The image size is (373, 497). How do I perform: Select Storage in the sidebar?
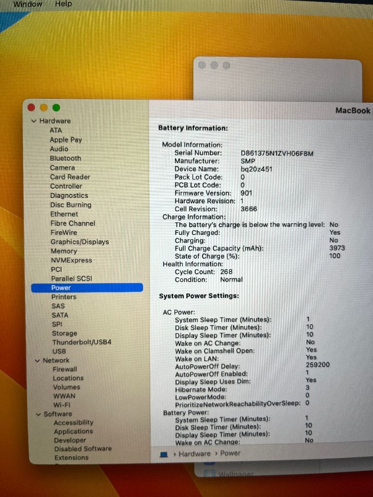point(65,333)
